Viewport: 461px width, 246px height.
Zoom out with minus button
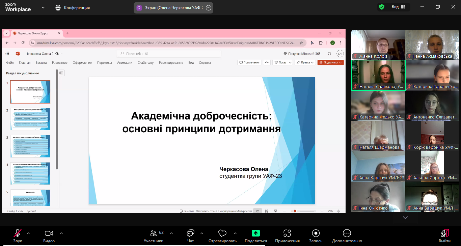point(284,211)
